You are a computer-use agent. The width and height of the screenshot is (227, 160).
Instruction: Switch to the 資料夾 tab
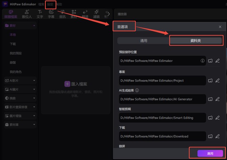(196, 41)
